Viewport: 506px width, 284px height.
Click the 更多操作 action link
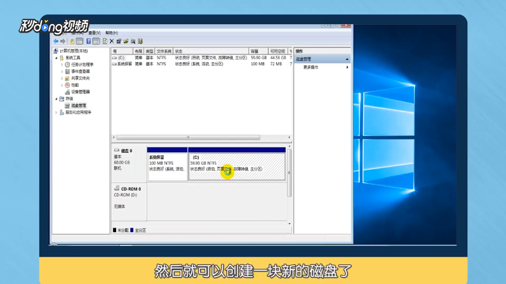point(310,67)
